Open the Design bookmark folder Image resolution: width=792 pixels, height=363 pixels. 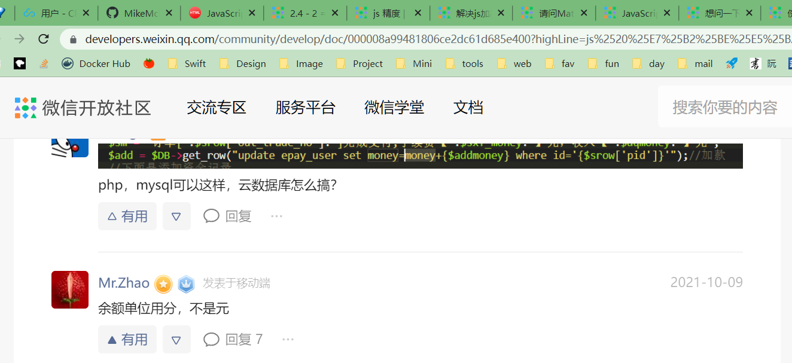(242, 63)
